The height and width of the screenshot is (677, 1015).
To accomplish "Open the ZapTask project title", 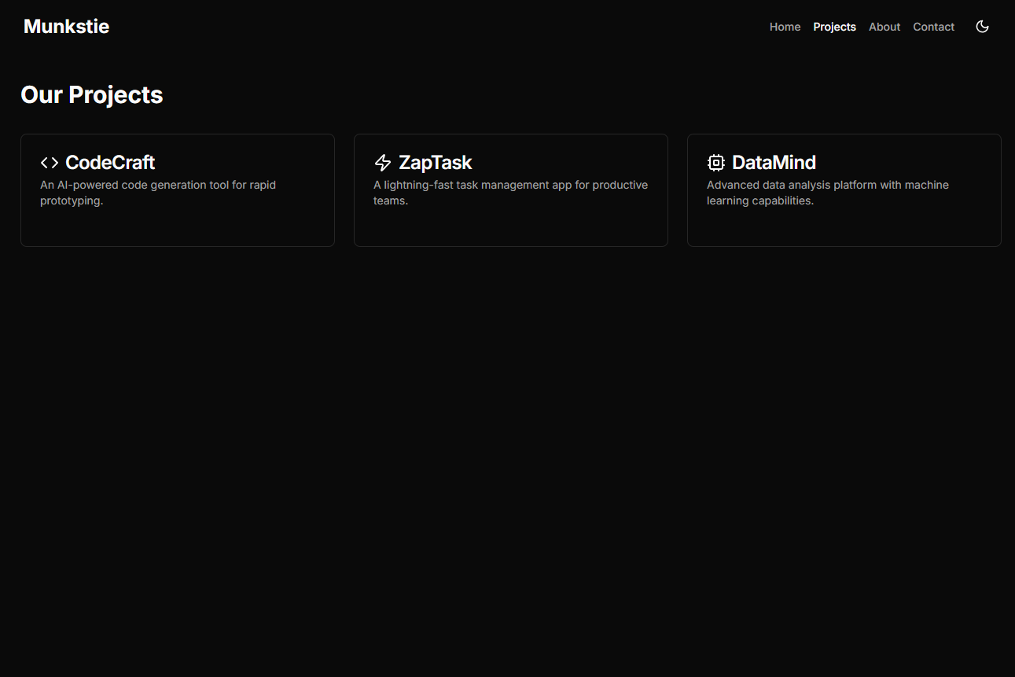I will 435,163.
